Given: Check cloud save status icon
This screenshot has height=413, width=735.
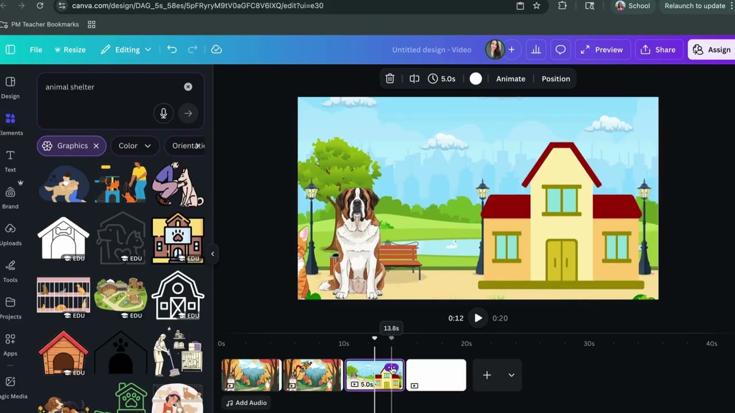Looking at the screenshot, I should [x=216, y=50].
